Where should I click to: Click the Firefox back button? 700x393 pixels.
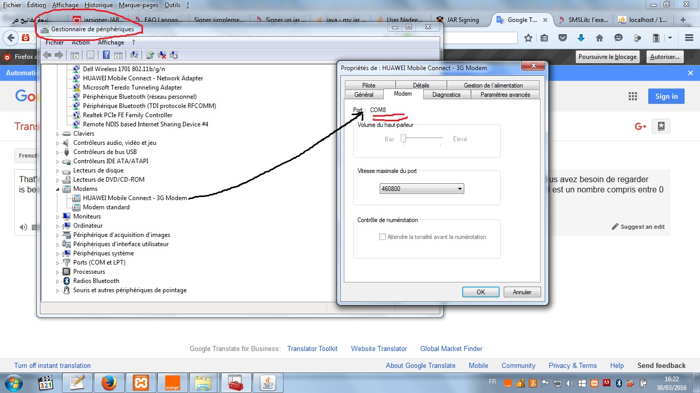11,38
